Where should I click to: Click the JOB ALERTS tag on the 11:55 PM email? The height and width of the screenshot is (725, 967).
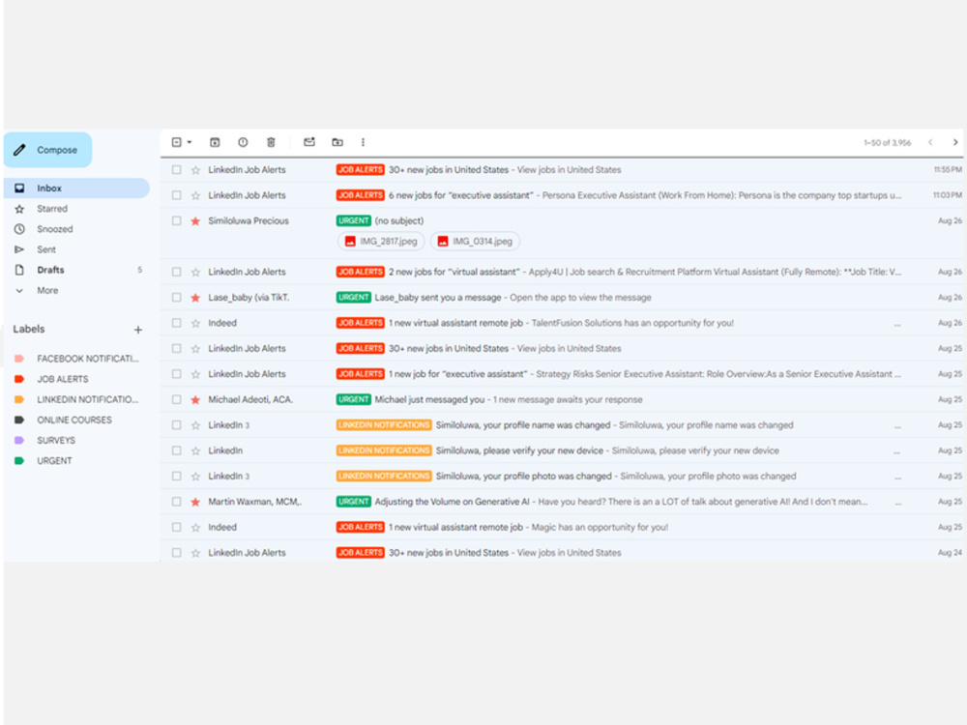[360, 169]
